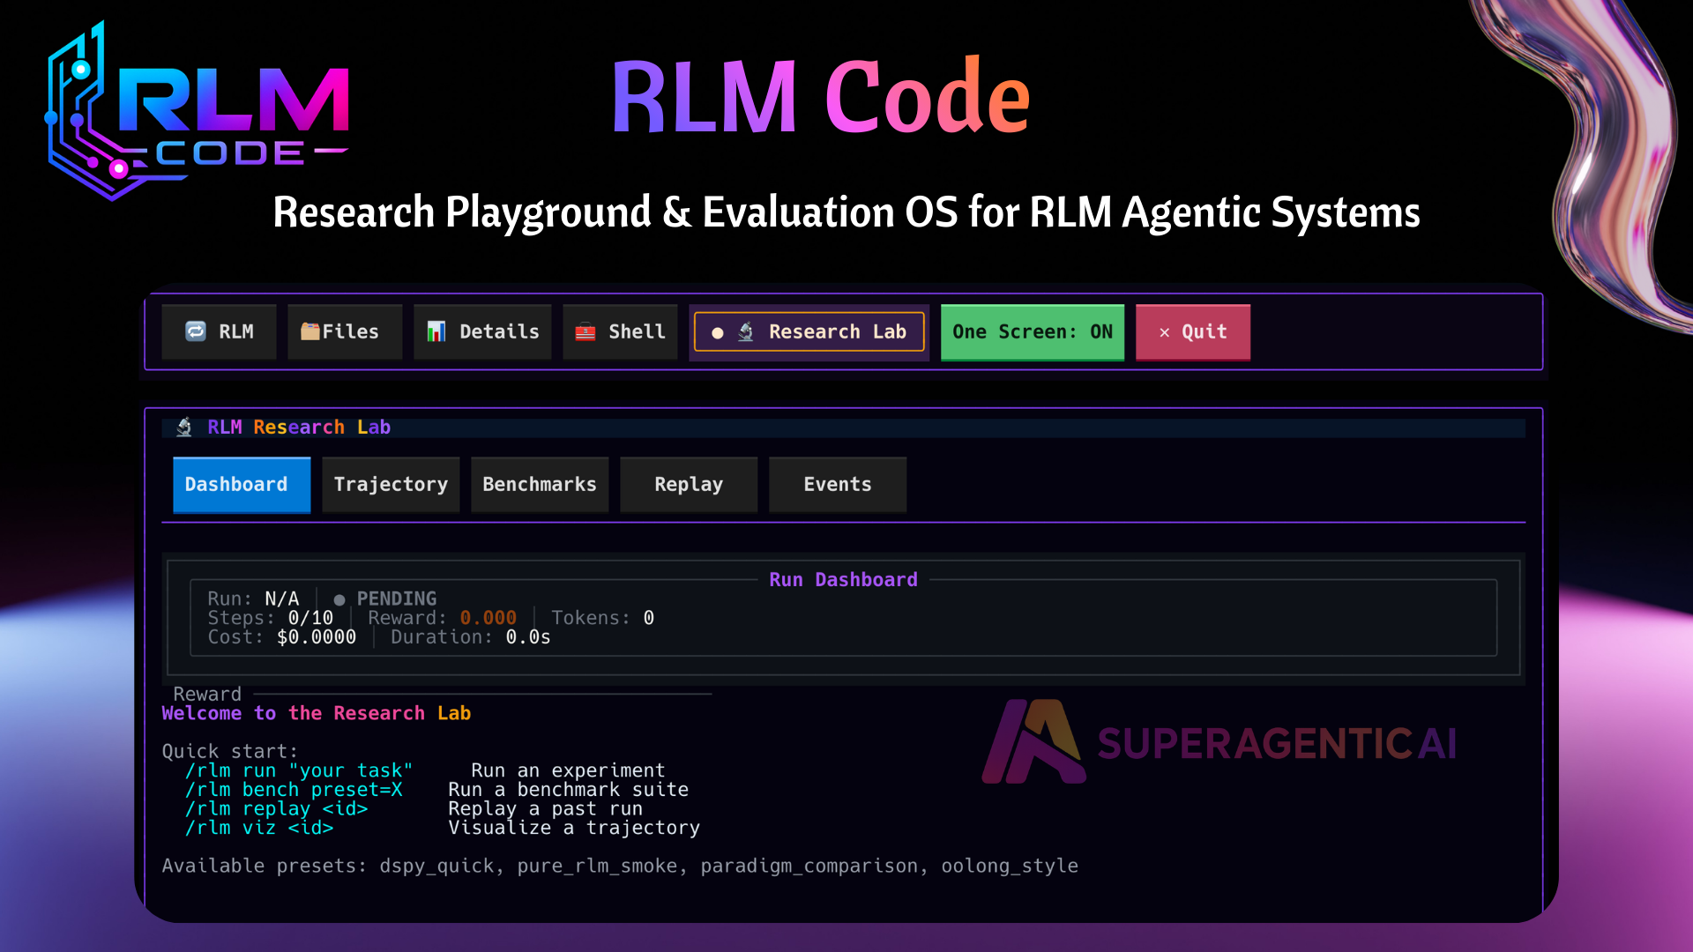Click the × icon inside the Quit button
Screen dimensions: 1693x952
(x=1164, y=332)
